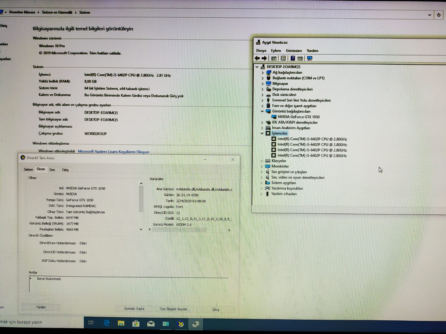
Task: Toggle the console tree pane toolbar icon
Action: tap(274, 58)
